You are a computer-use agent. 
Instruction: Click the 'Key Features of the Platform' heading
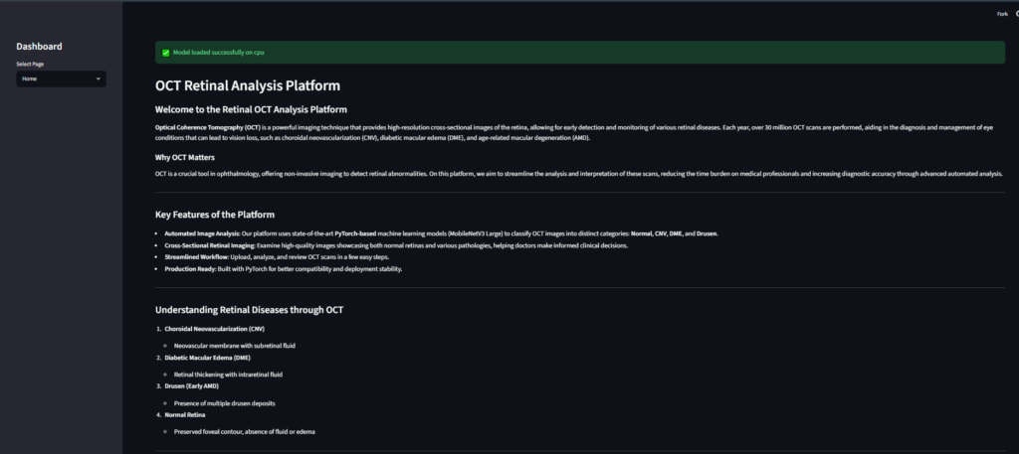[x=215, y=215]
